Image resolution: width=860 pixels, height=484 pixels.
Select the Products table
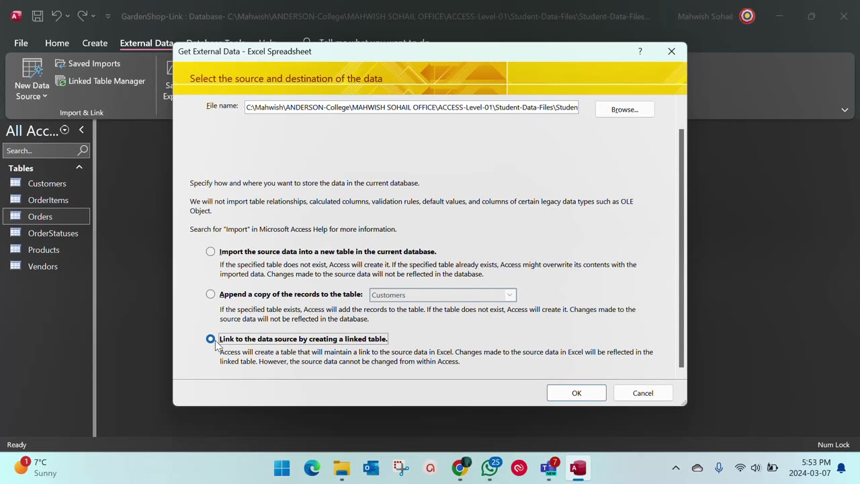coord(46,250)
